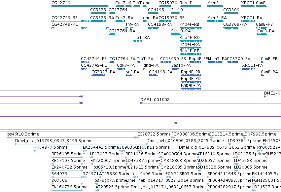
Task: Click the CanB-RA transcript label
Action: click(266, 31)
